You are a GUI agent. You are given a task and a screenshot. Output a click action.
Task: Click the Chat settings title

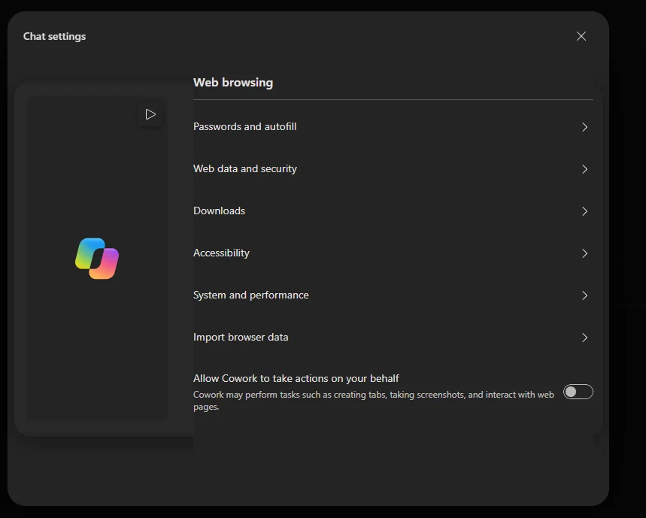[x=54, y=36]
